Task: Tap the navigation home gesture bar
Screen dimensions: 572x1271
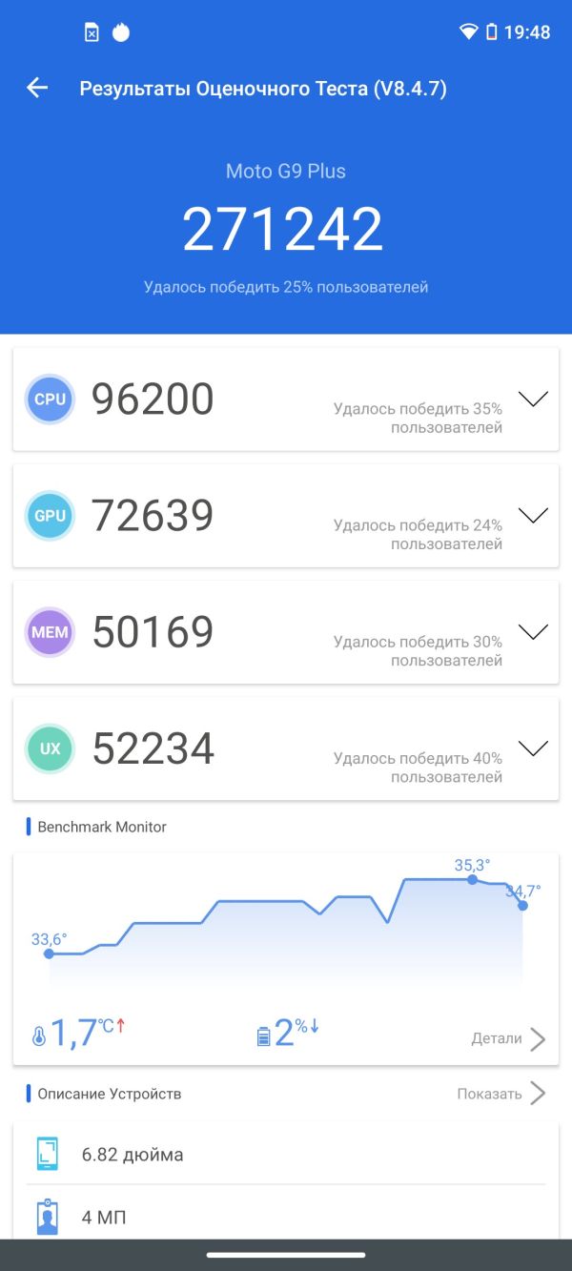Action: pos(286,1255)
